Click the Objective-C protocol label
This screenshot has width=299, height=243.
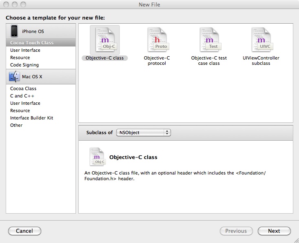(x=157, y=61)
